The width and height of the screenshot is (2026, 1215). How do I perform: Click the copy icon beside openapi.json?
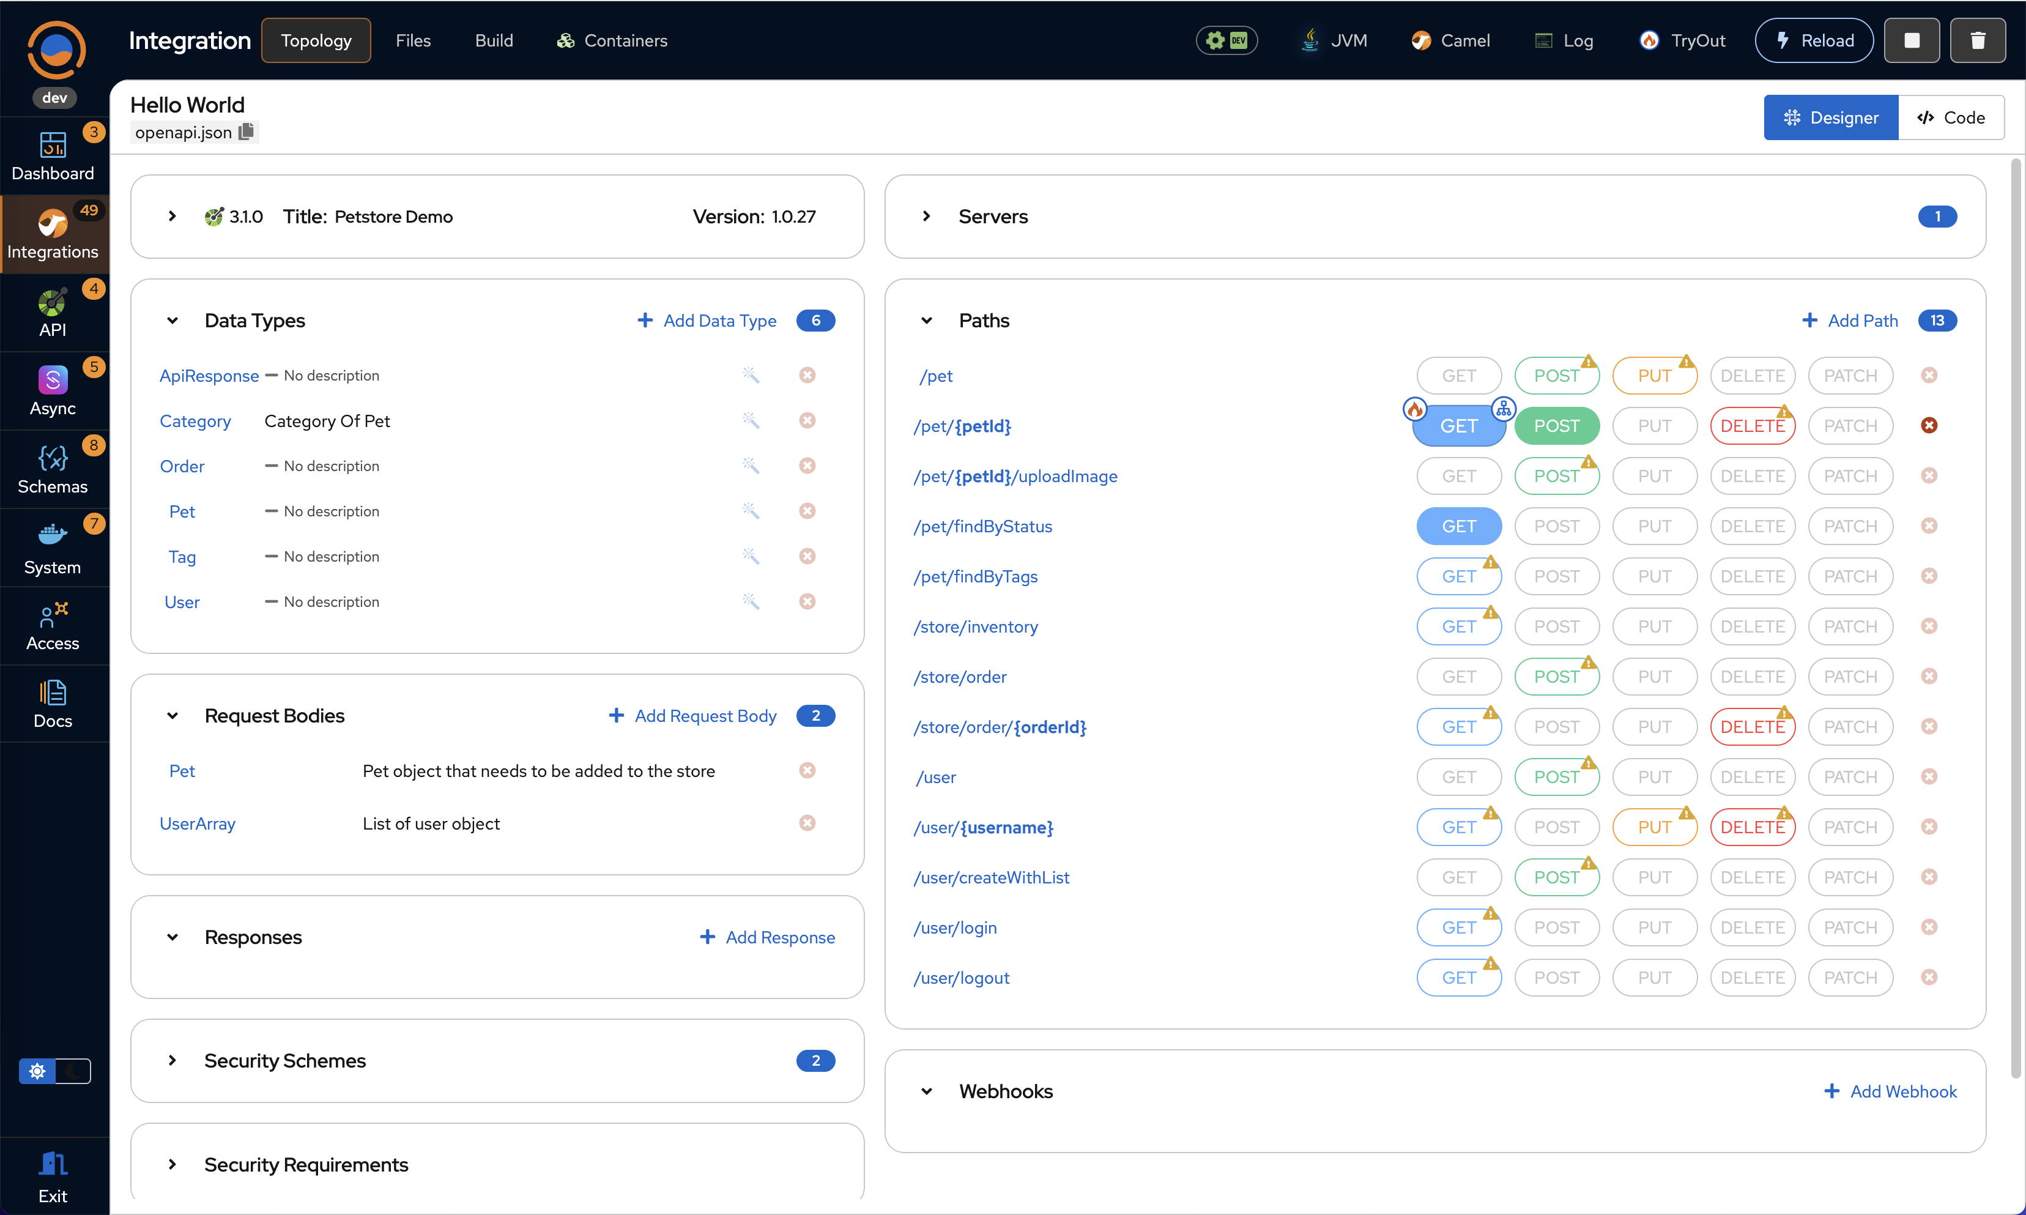(245, 131)
